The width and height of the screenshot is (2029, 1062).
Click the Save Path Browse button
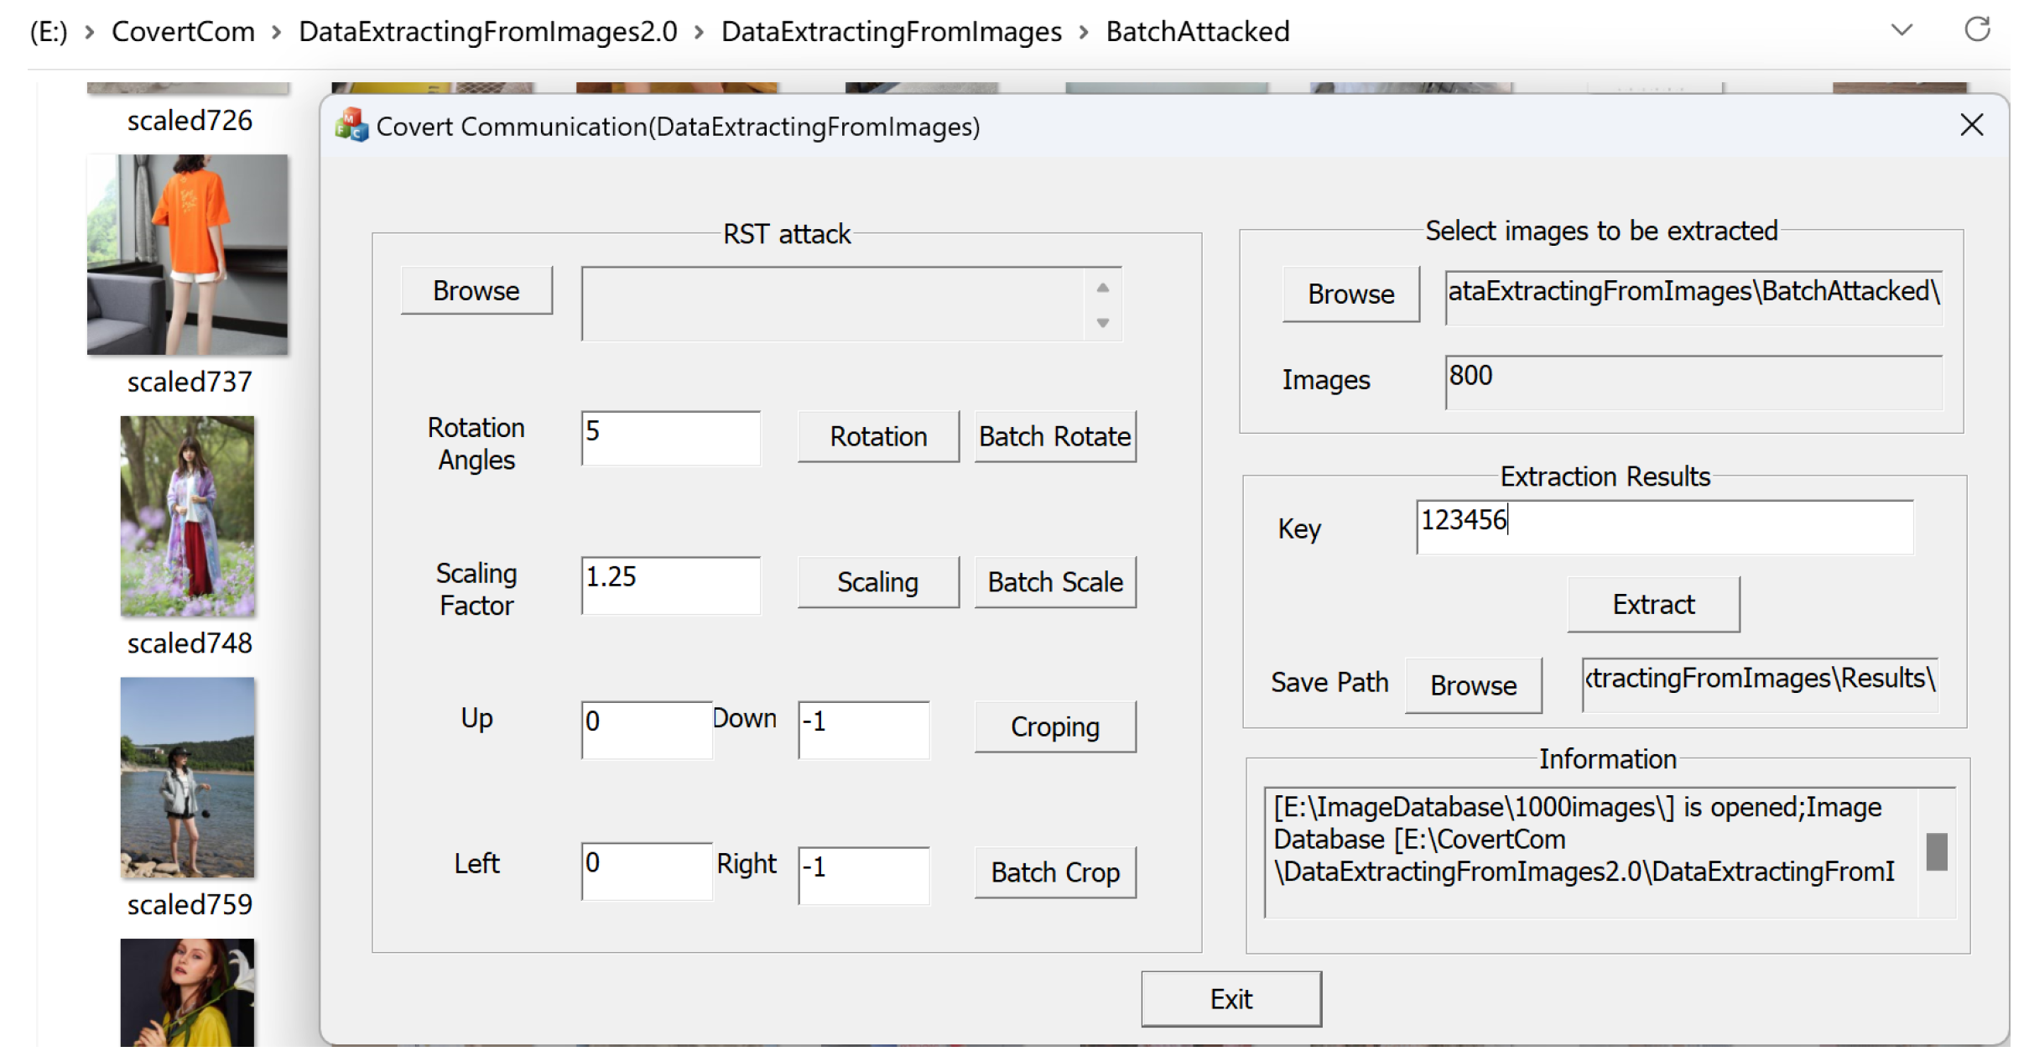pyautogui.click(x=1473, y=685)
